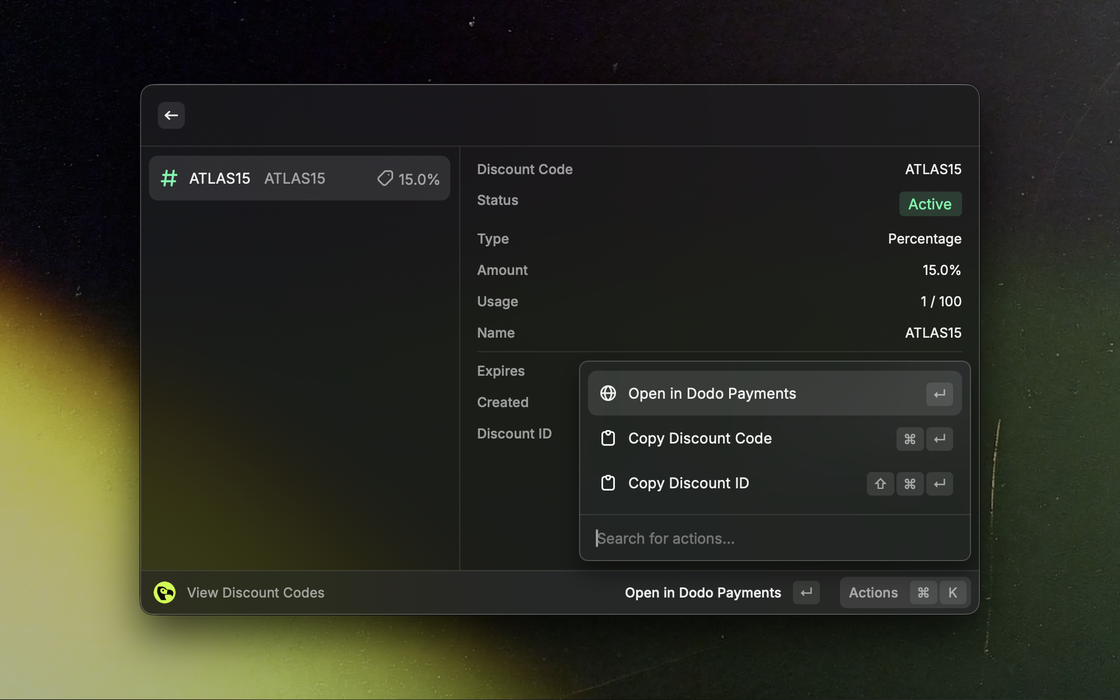The image size is (1120, 700).
Task: Click the command key badge next to Copy Discount Code
Action: 909,439
